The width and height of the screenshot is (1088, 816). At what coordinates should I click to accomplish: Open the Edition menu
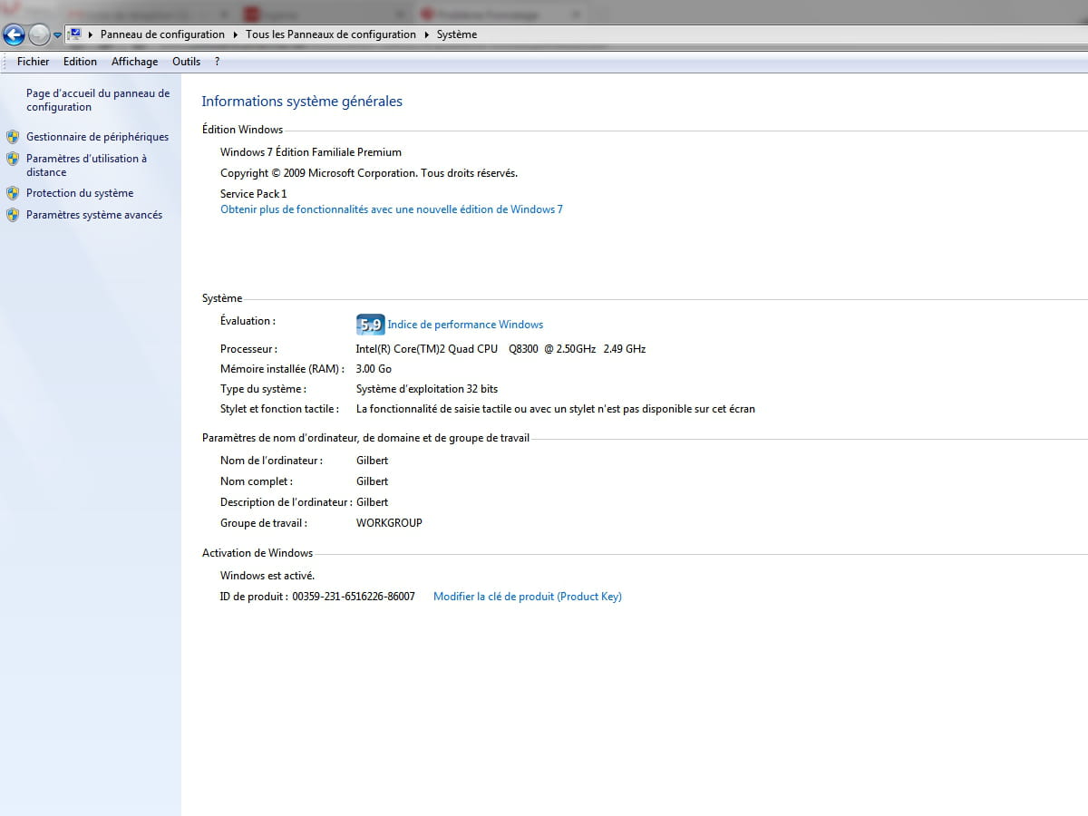coord(80,62)
